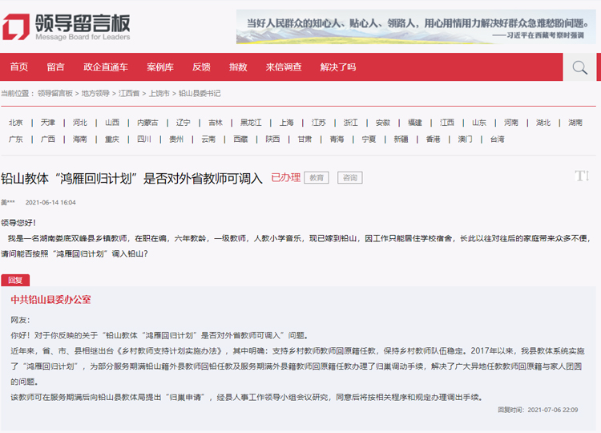Image resolution: width=601 pixels, height=433 pixels.
Task: Open 领导留言板 breadcrumb link
Action: 55,94
